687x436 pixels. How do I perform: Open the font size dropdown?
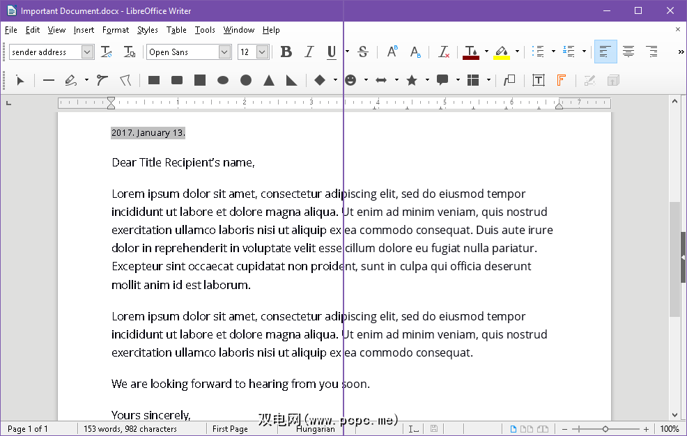pyautogui.click(x=262, y=52)
